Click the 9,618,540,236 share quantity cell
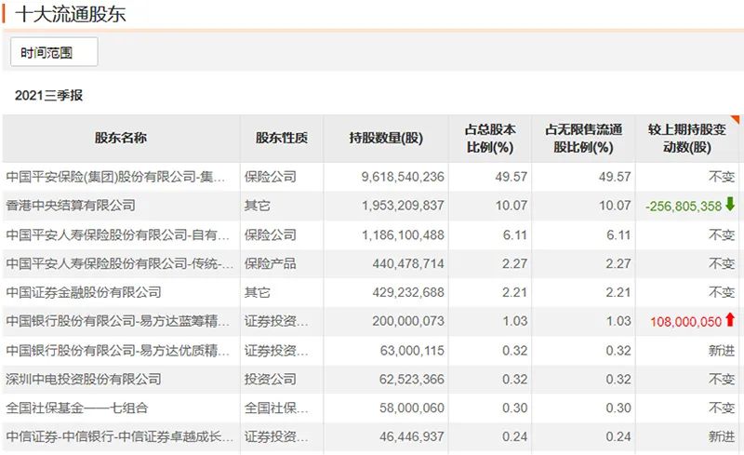 [402, 177]
